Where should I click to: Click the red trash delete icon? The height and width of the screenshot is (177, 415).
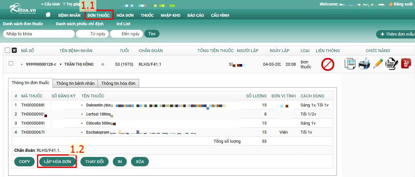click(406, 64)
